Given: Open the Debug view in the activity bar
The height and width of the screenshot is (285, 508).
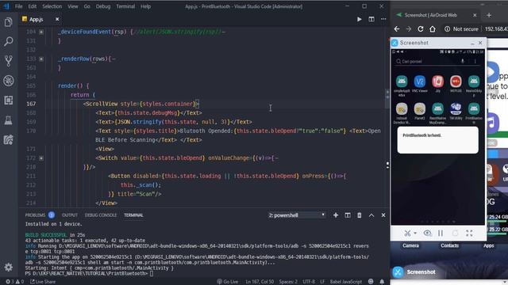Looking at the screenshot, I should pyautogui.click(x=9, y=81).
